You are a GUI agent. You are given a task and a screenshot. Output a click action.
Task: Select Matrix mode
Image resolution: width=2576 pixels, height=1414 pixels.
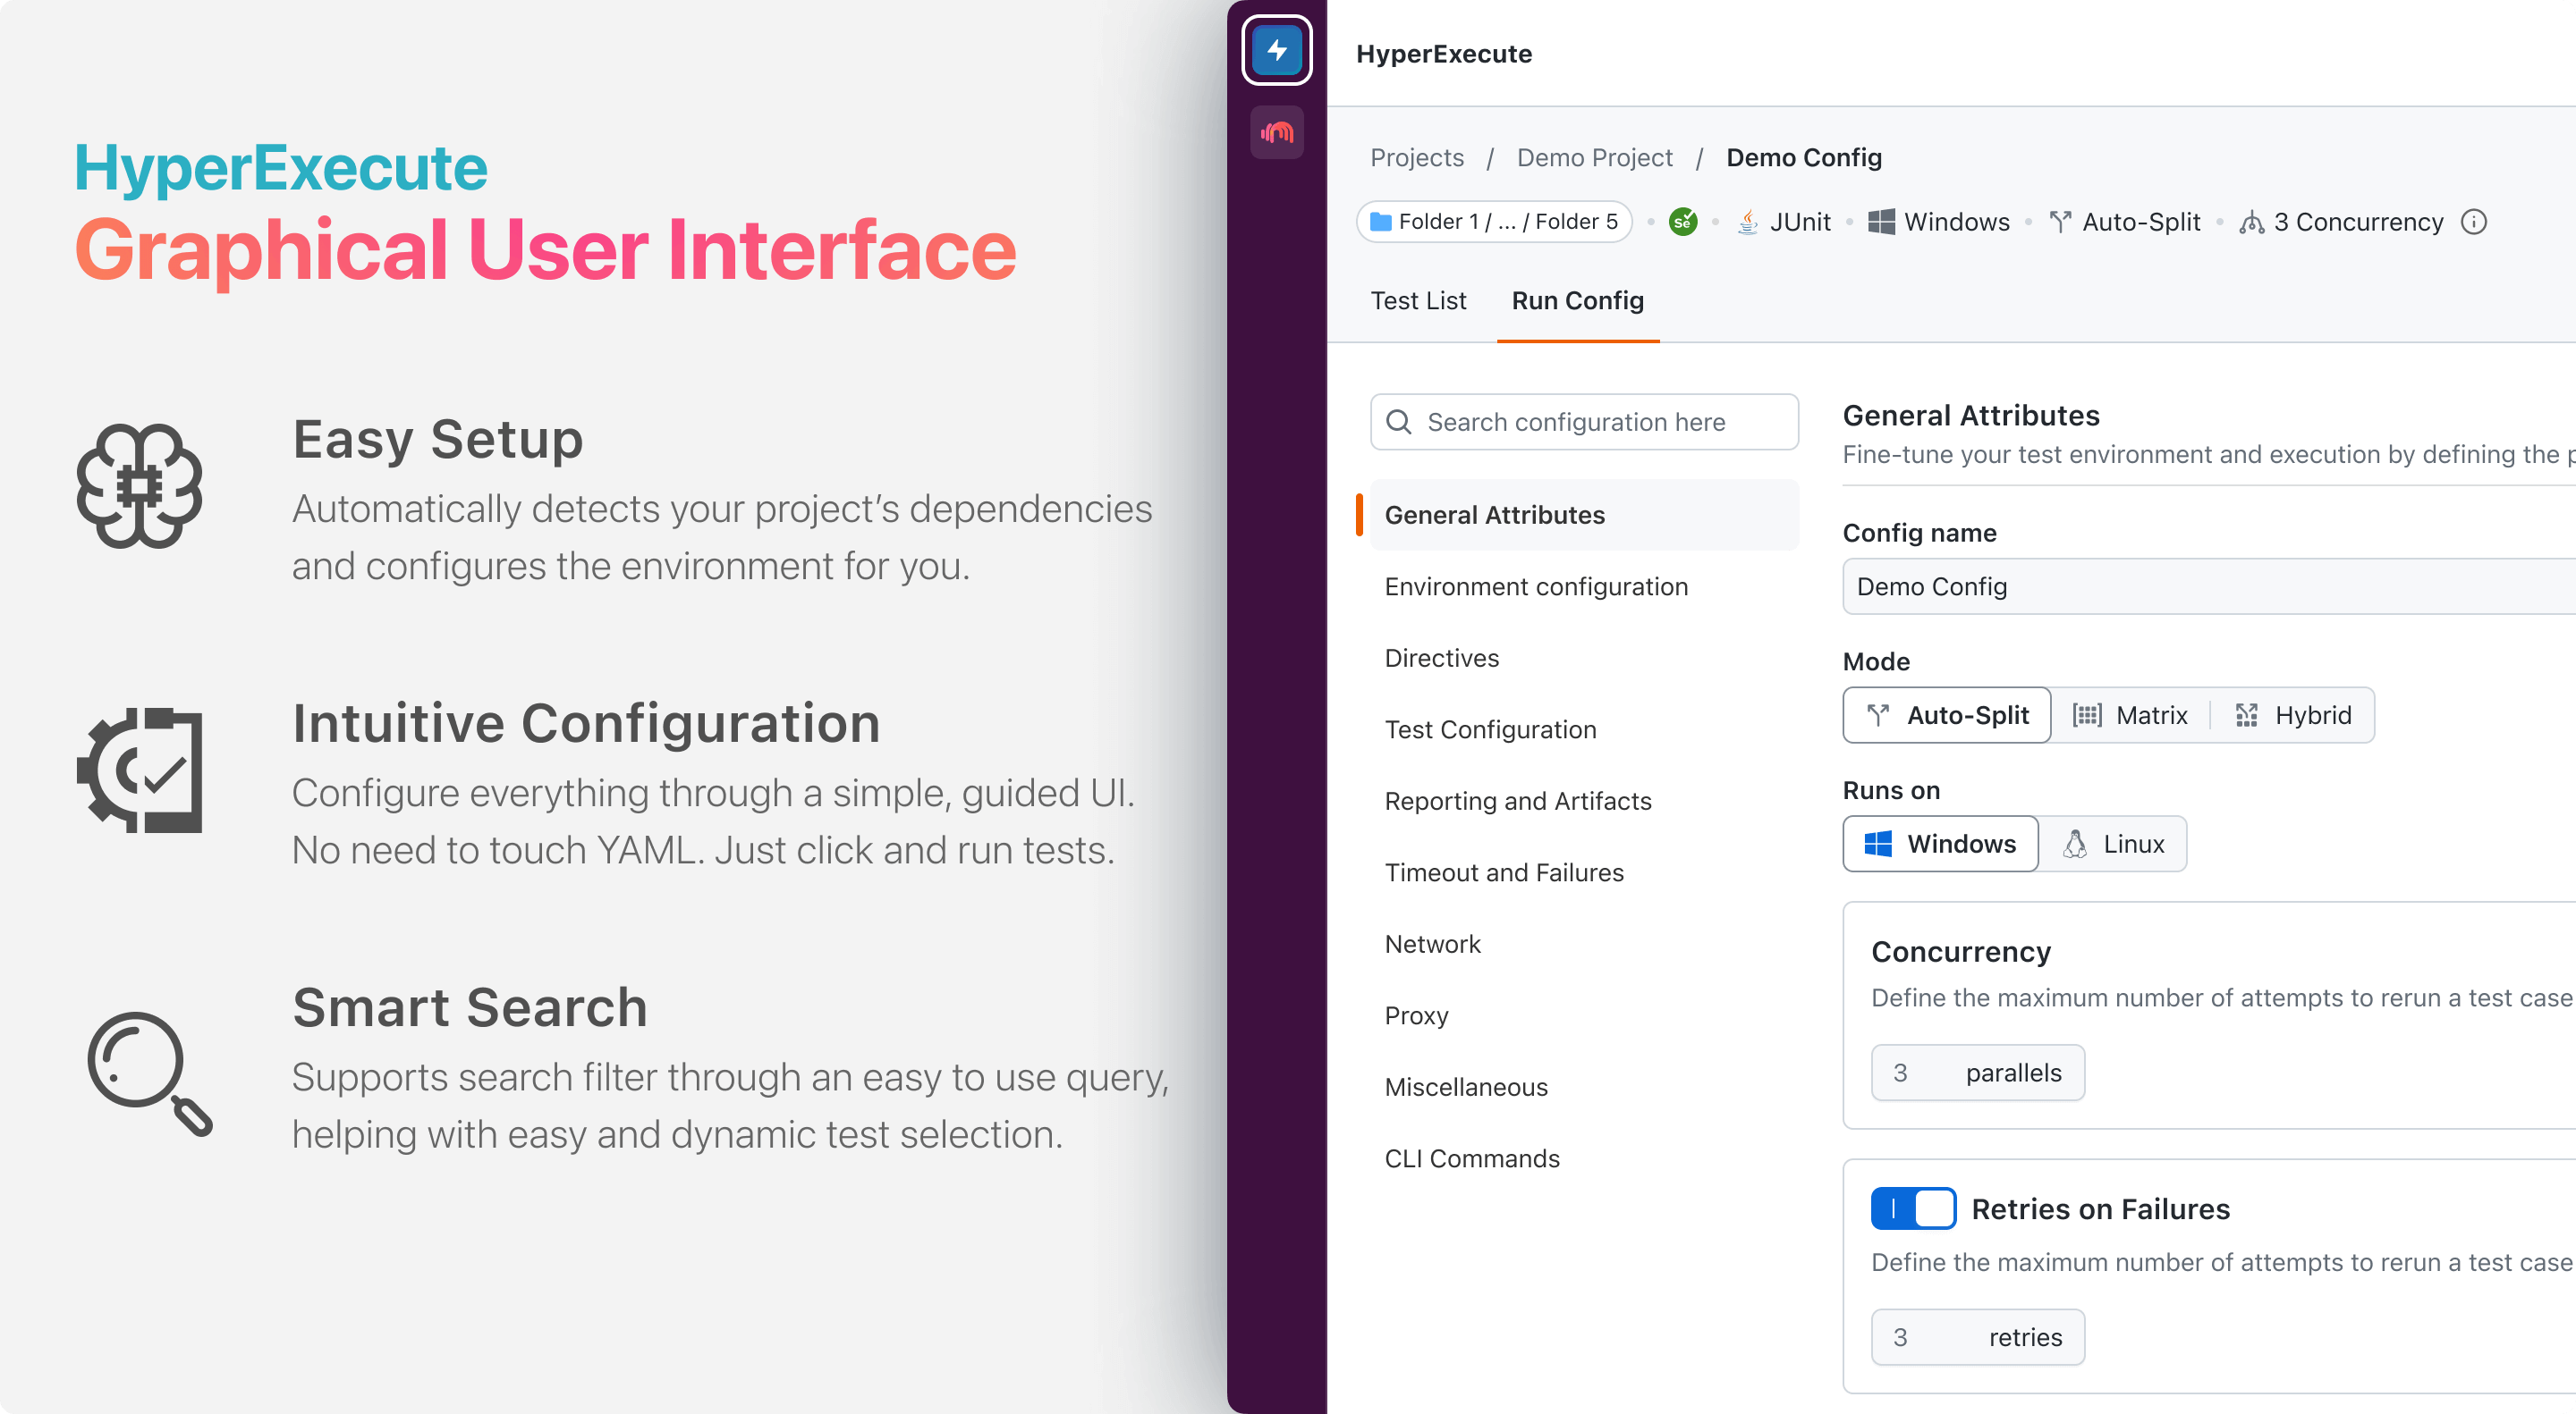tap(2130, 716)
